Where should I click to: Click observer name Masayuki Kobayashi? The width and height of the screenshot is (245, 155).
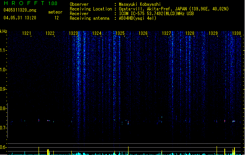pos(140,4)
